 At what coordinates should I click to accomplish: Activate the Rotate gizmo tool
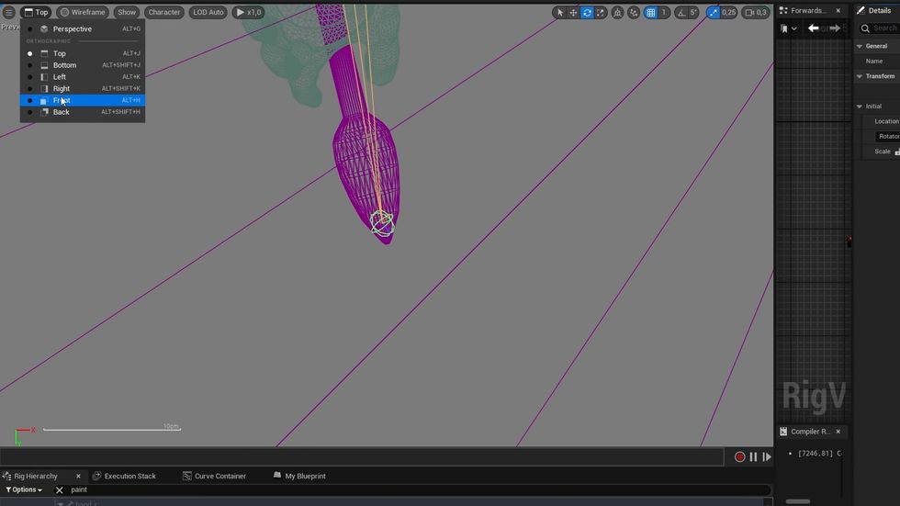[587, 12]
